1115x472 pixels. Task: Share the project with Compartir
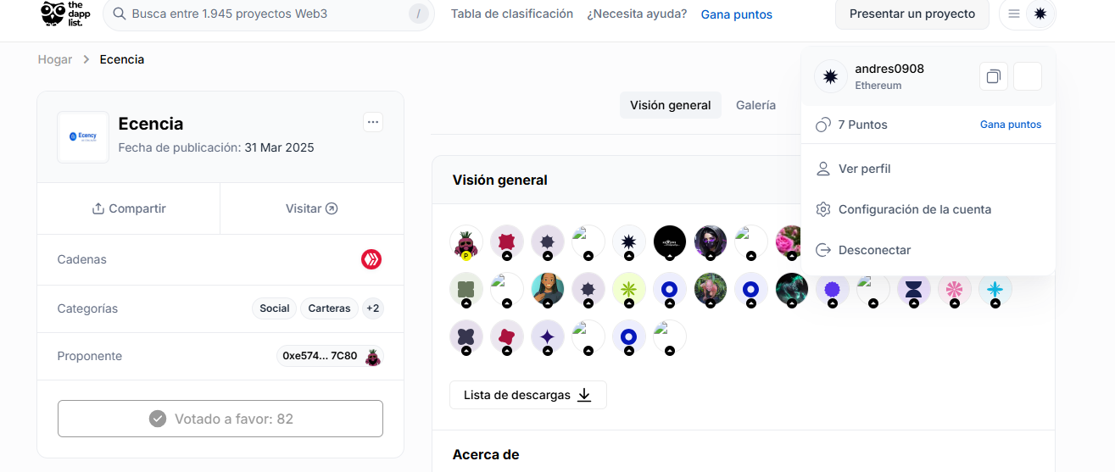point(129,208)
